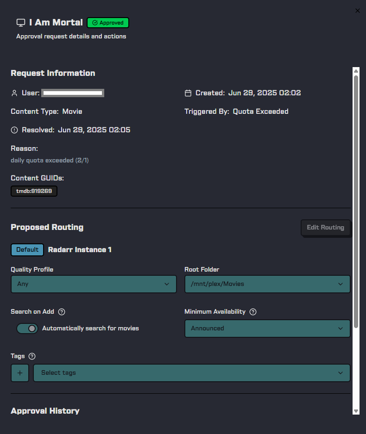Click 'daily quota exceeded (2/1)' reason text
This screenshot has height=434, width=366.
[x=50, y=161]
